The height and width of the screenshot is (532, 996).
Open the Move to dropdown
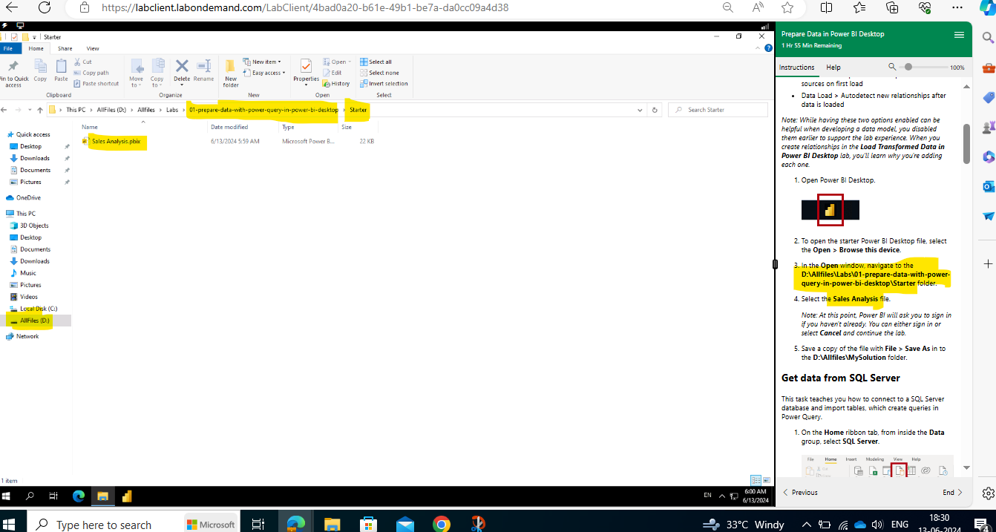(136, 73)
